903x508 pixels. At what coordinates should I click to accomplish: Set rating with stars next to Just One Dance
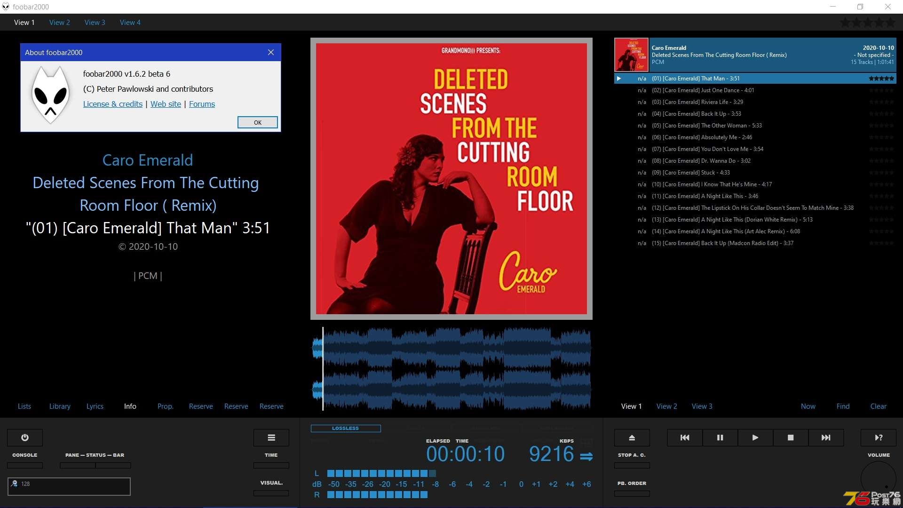881,90
